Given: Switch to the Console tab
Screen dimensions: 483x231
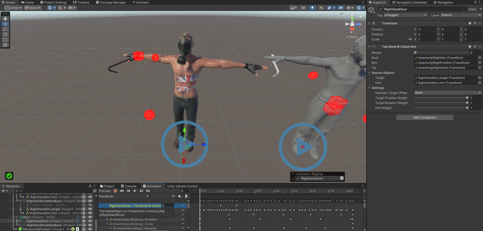Looking at the screenshot, I should pos(129,186).
